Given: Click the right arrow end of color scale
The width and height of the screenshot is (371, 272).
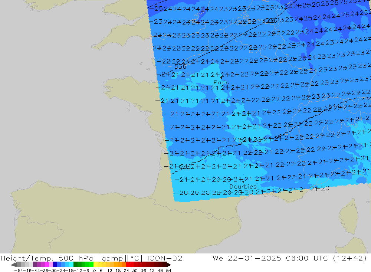Looking at the screenshot, I should tap(169, 265).
